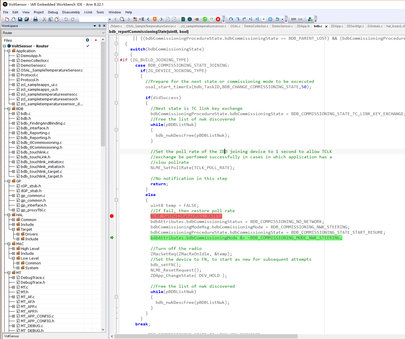405x339 pixels.
Task: Click the Save file toolbar icon
Action: click(x=20, y=19)
